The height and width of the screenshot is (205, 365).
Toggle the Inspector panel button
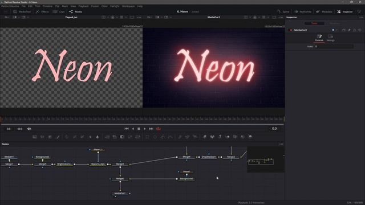pos(345,11)
